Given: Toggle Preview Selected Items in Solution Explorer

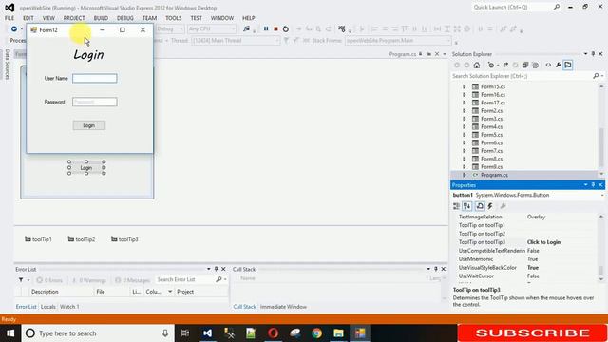Looking at the screenshot, I should pyautogui.click(x=568, y=66).
